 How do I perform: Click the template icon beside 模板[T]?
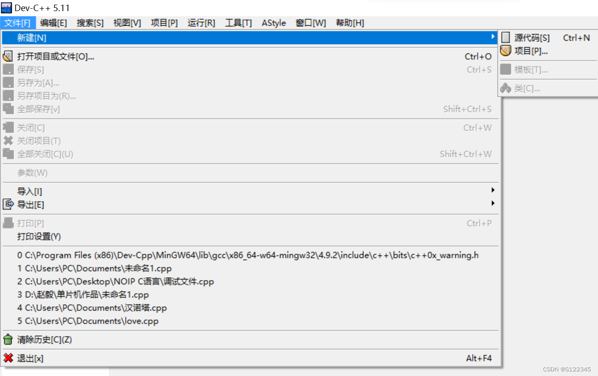point(506,70)
